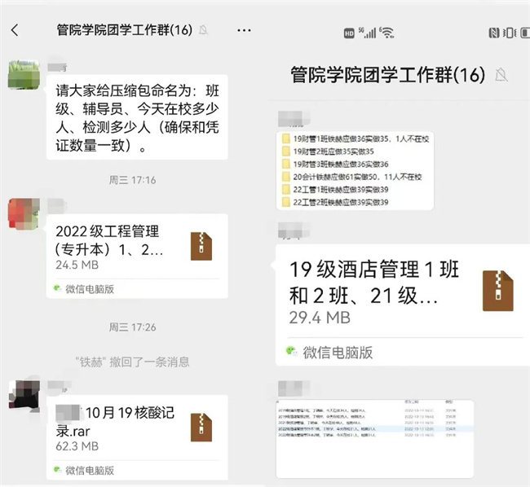Tap the message about naming the compressed package
This screenshot has height=487, width=530.
136,118
